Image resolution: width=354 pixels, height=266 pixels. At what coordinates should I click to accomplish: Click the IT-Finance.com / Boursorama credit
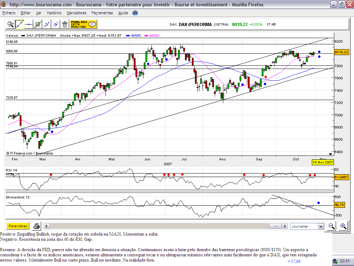(29, 153)
